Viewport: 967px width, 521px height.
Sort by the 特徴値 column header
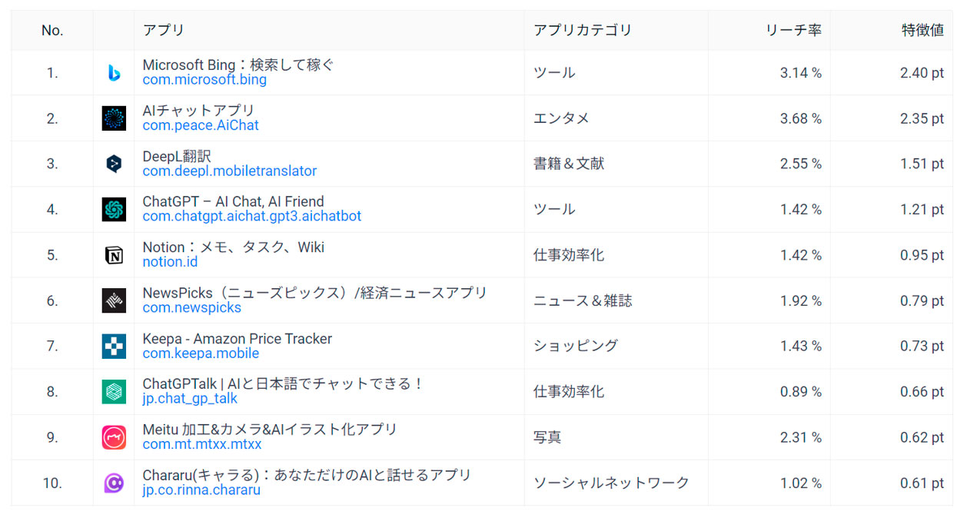[922, 31]
